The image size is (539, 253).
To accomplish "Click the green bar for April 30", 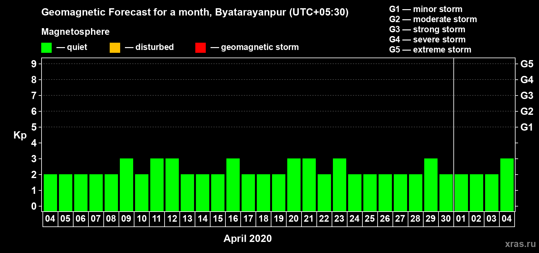I will pyautogui.click(x=446, y=193).
